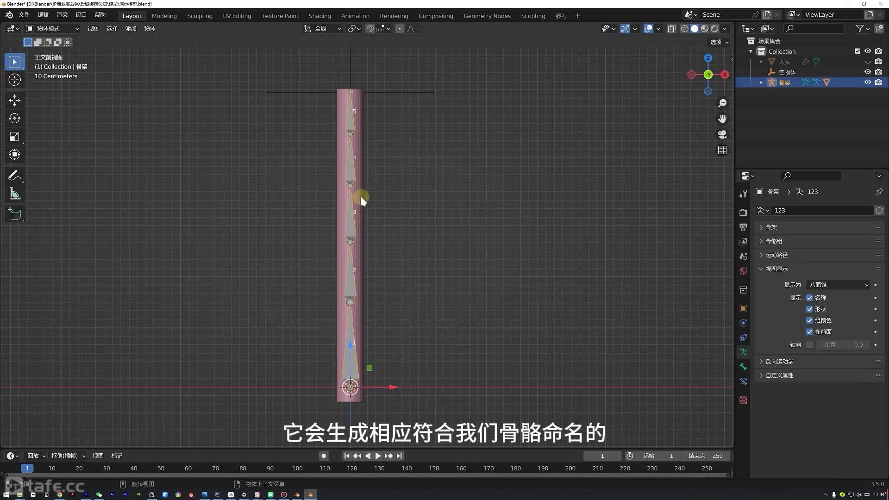Viewport: 889px width, 500px height.
Task: Expand the 反向运动学 panel
Action: [819, 362]
